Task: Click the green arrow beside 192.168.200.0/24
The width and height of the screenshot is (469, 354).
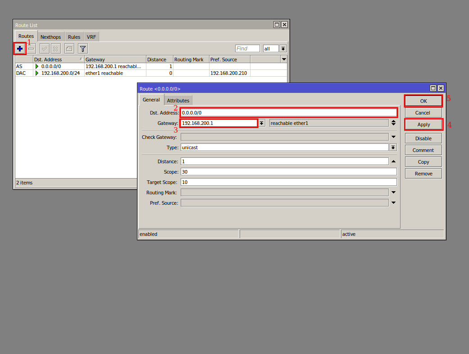Action: click(x=37, y=73)
